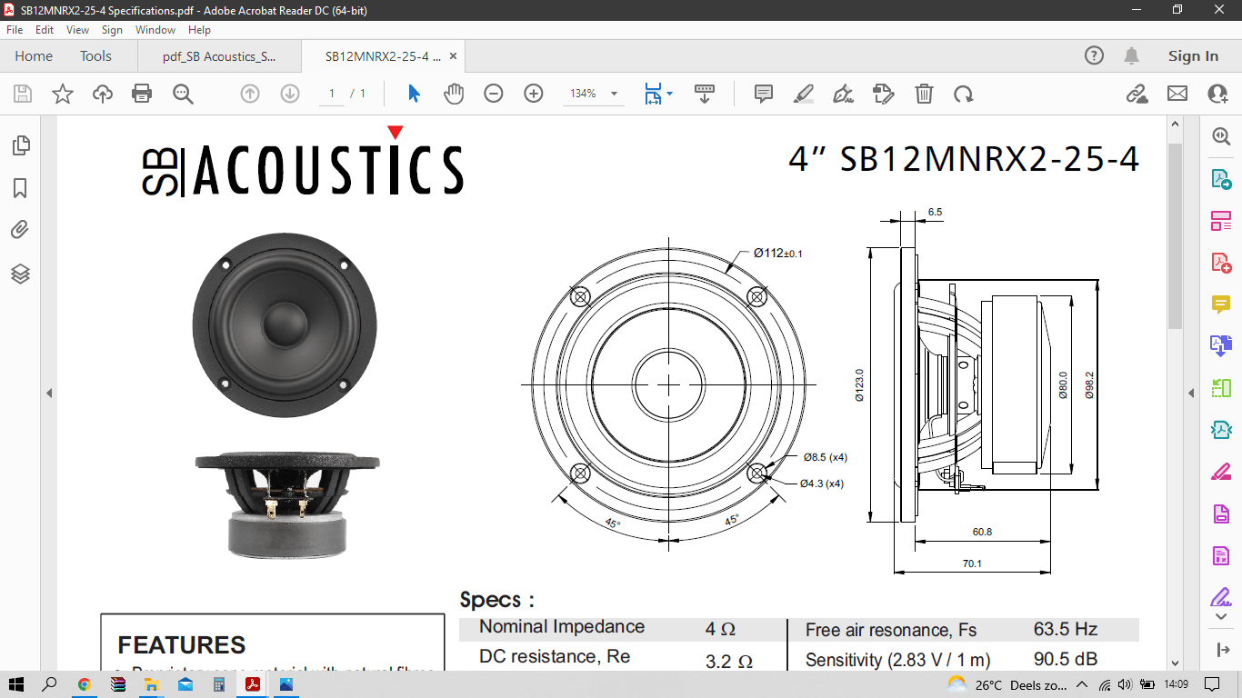Open Chrome from the taskbar
Screen dimensions: 1242x698
tap(85, 684)
